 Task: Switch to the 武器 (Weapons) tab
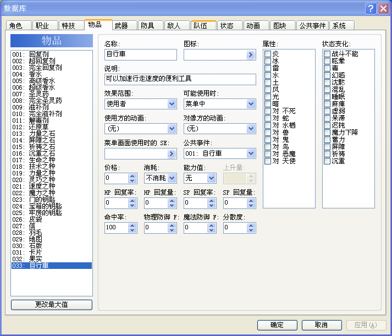coord(124,25)
